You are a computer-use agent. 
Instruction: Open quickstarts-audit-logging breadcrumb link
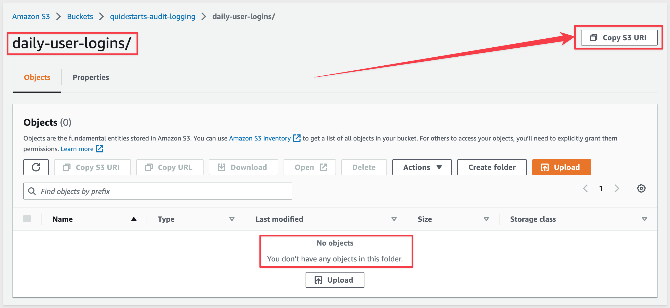[153, 16]
